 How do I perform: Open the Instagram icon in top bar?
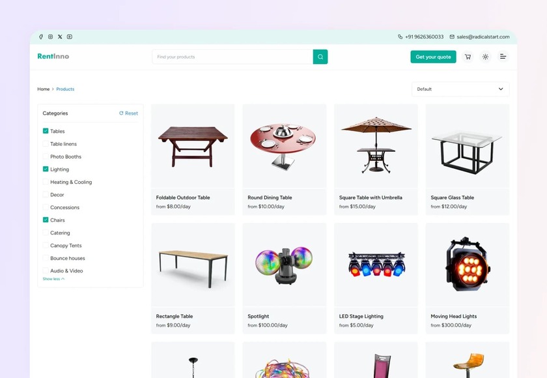[x=51, y=36]
